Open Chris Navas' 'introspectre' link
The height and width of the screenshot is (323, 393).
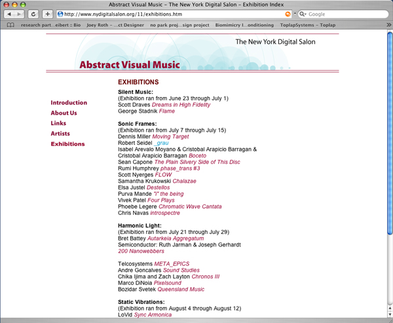click(x=165, y=213)
